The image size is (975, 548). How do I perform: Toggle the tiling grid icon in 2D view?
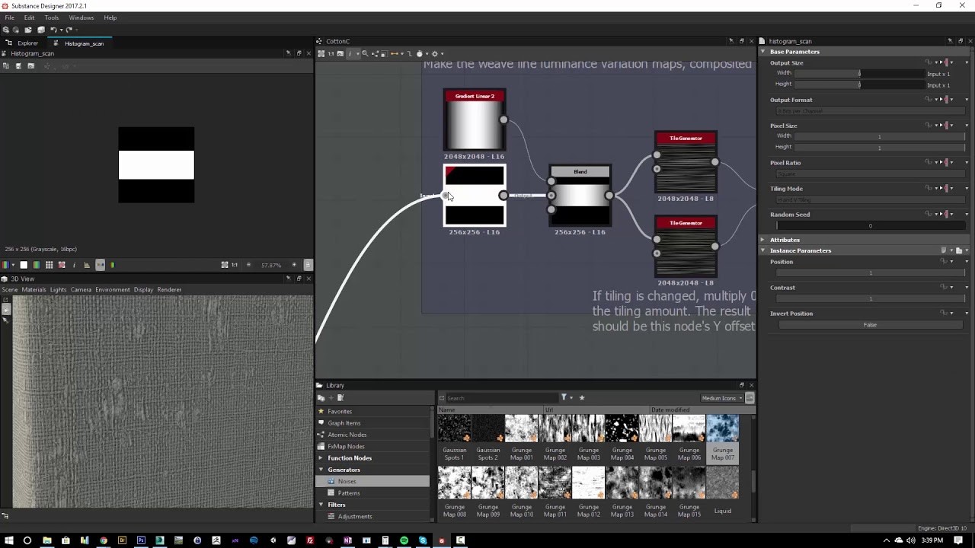(x=49, y=265)
